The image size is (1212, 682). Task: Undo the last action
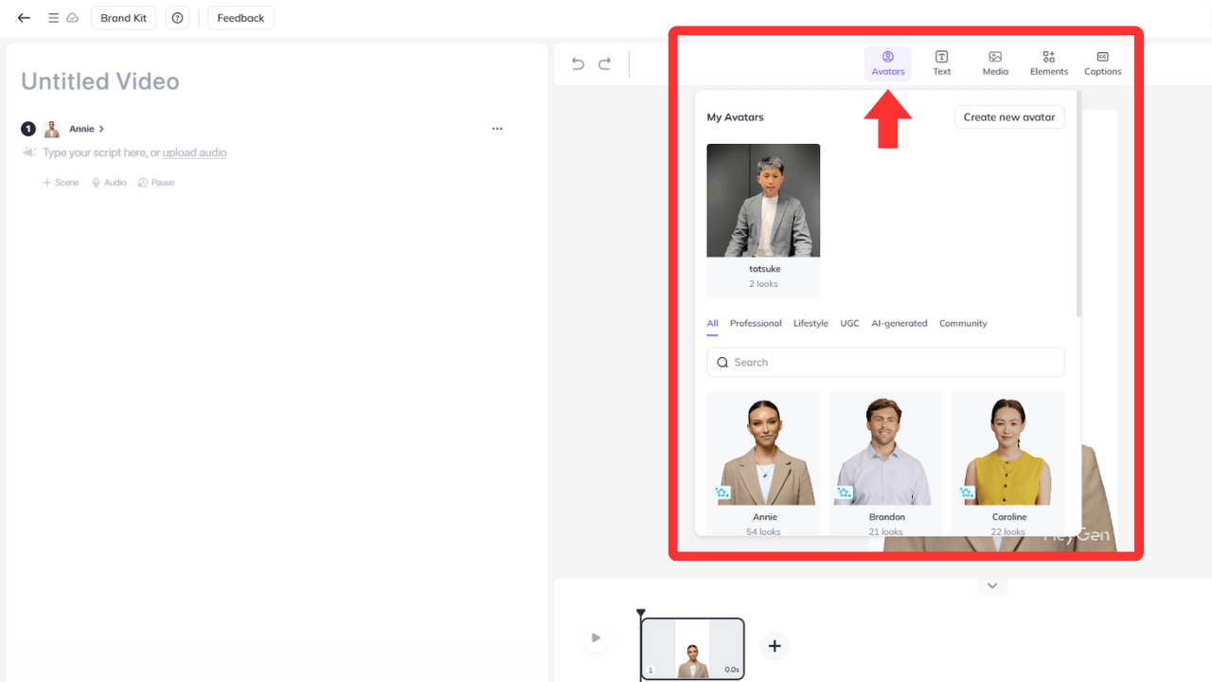pos(578,63)
